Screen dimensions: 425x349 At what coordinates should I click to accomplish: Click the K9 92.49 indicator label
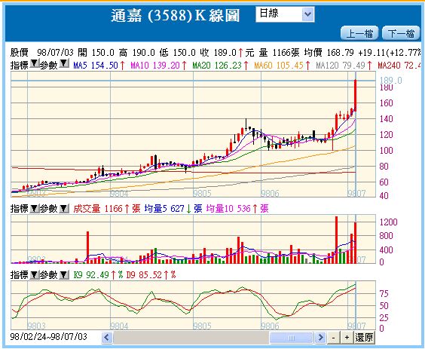click(98, 275)
